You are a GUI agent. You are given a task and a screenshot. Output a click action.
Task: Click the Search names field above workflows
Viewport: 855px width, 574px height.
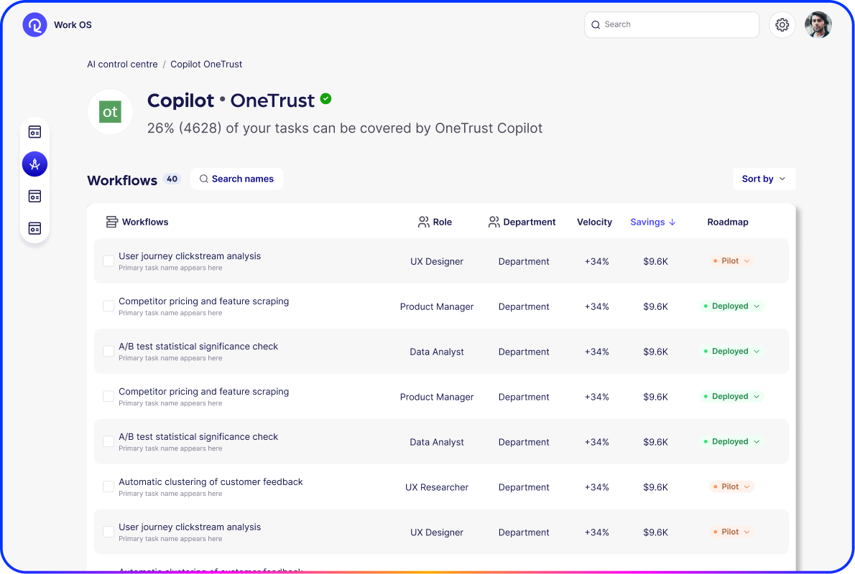[236, 179]
